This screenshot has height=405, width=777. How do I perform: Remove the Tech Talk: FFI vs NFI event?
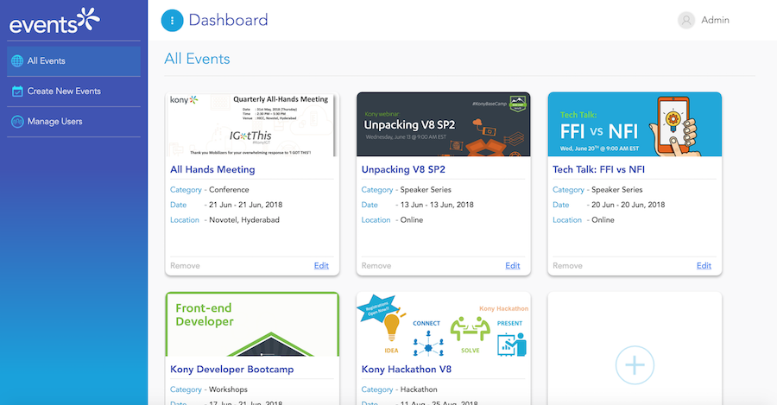(x=567, y=266)
